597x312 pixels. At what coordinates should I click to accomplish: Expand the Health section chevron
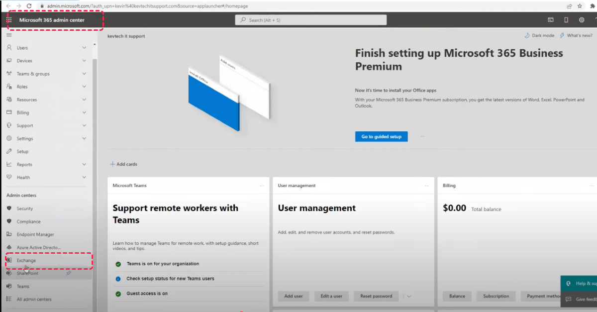tap(84, 177)
